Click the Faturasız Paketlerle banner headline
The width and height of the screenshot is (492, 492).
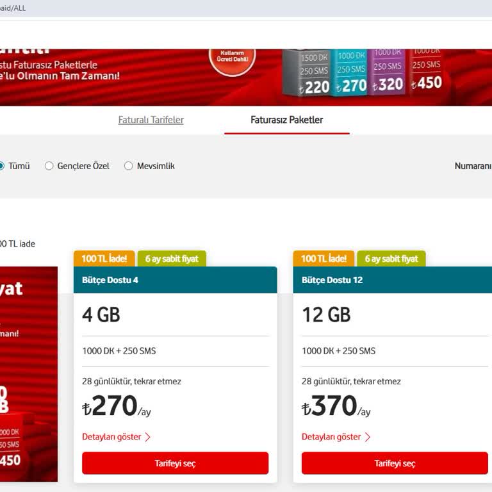pos(49,65)
